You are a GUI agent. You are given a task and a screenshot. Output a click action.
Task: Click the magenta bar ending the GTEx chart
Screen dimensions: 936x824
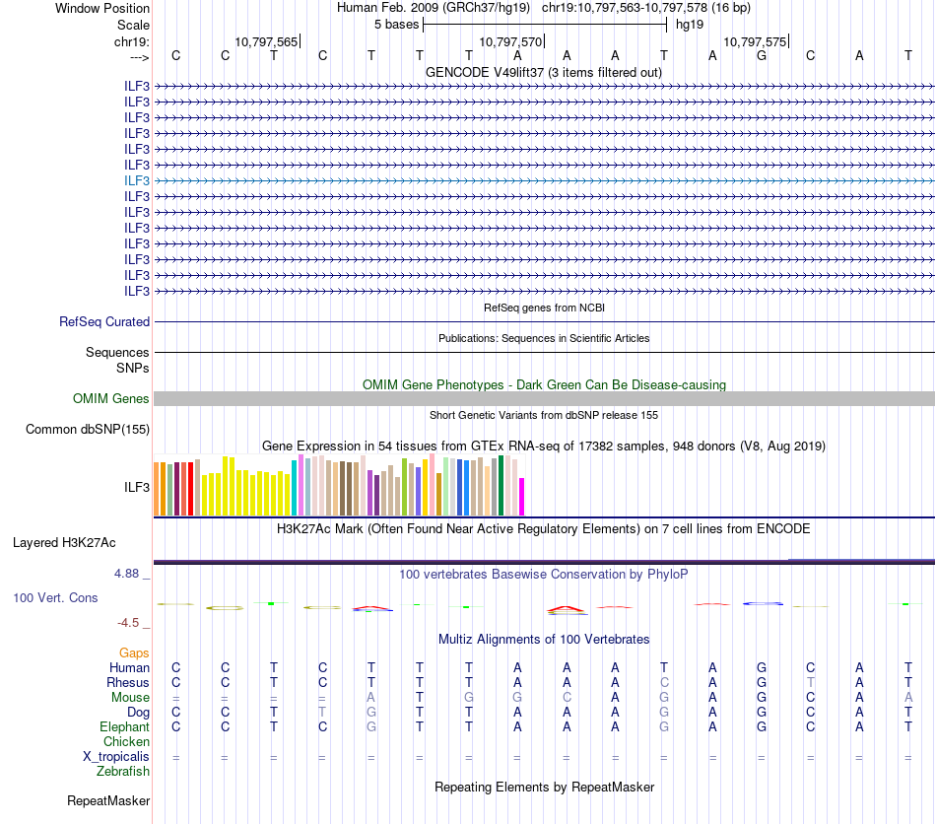click(x=522, y=497)
